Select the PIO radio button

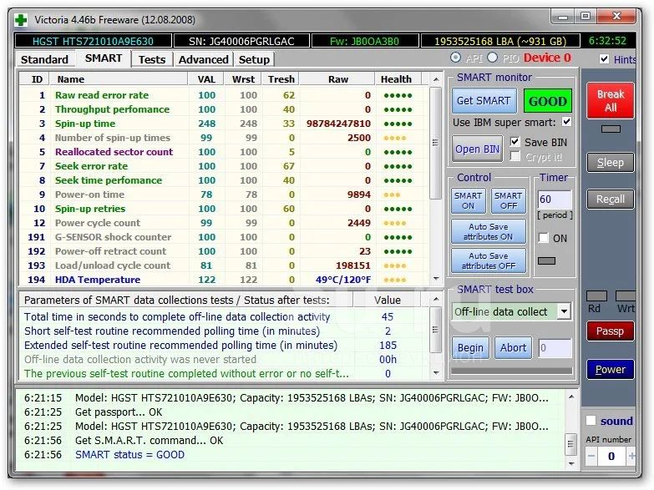point(493,58)
